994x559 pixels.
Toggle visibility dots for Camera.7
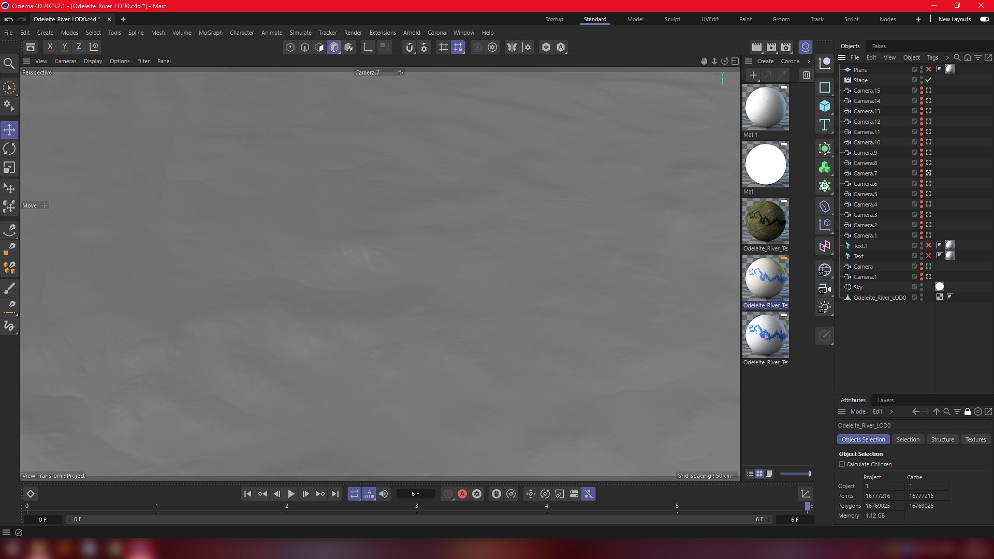922,173
